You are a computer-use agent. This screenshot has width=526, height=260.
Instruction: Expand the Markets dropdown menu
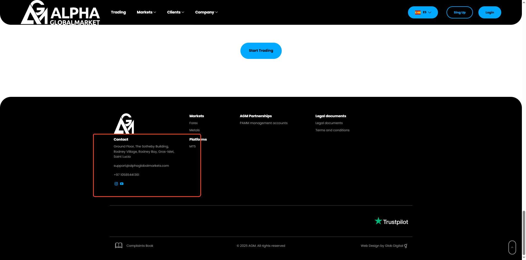146,12
